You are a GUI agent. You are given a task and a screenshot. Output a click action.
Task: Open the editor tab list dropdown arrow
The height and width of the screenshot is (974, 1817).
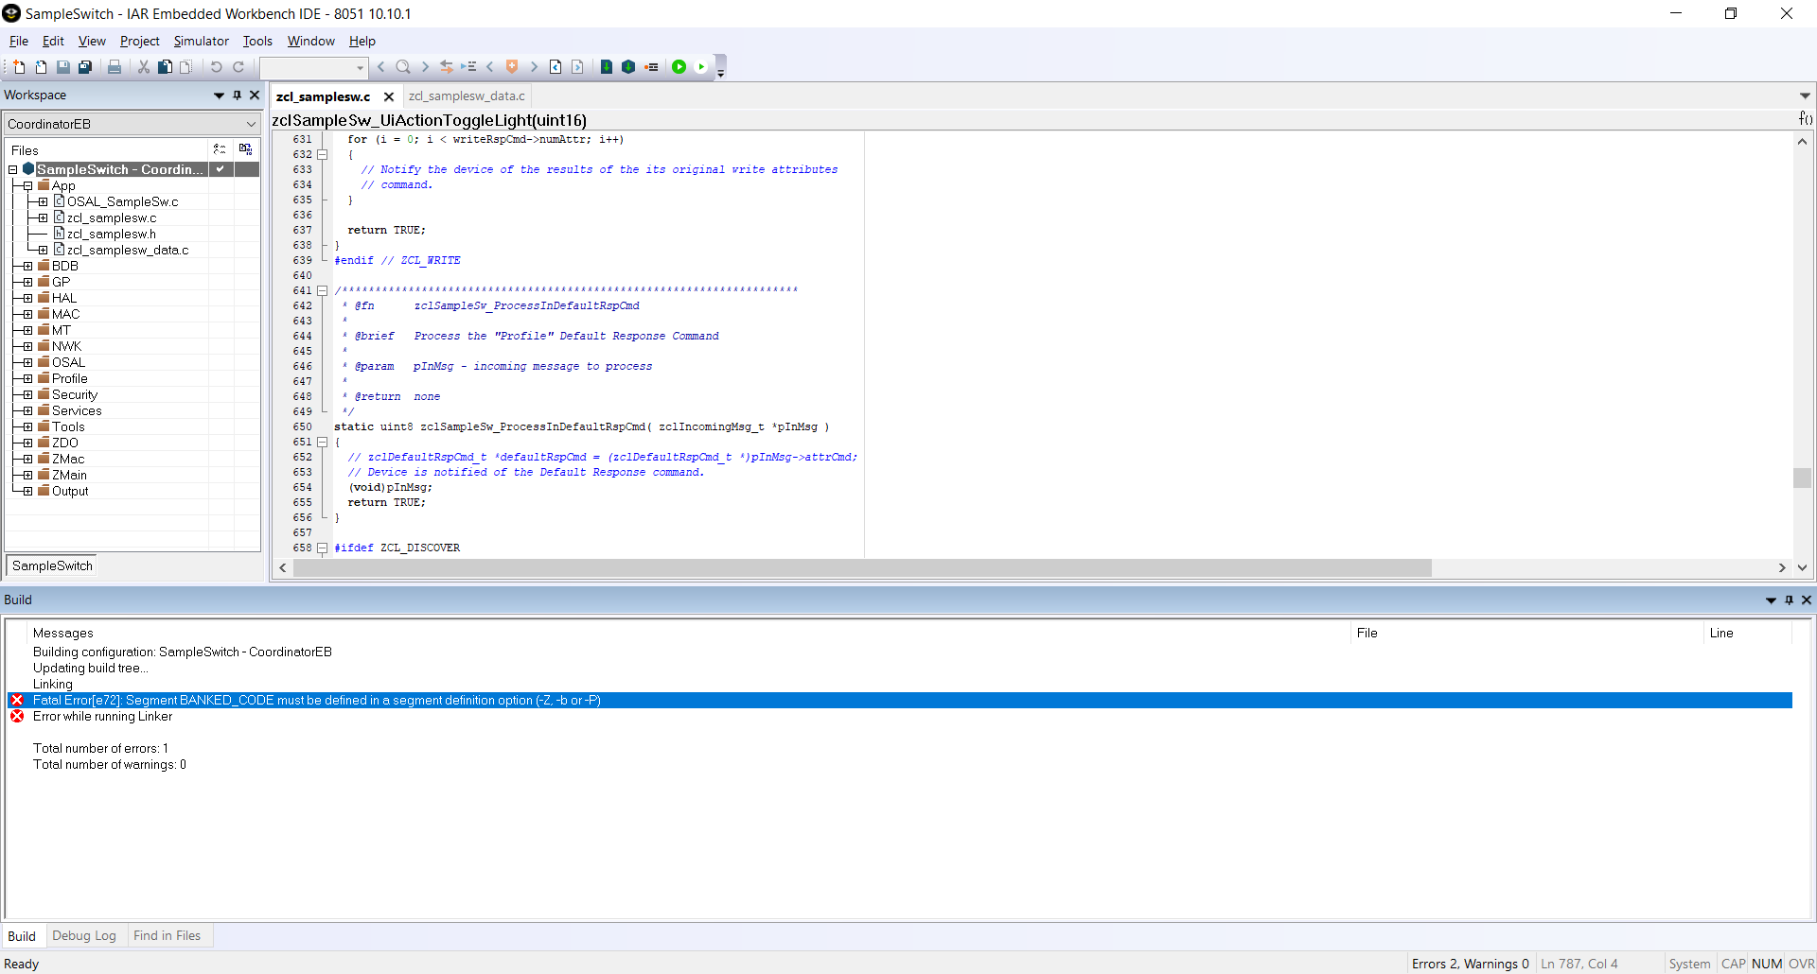(x=1805, y=96)
